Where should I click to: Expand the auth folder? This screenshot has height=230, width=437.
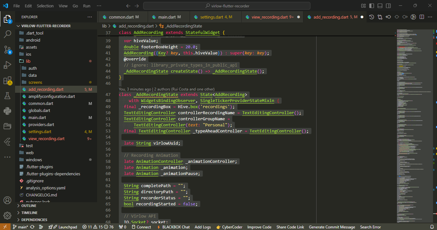(x=56, y=68)
